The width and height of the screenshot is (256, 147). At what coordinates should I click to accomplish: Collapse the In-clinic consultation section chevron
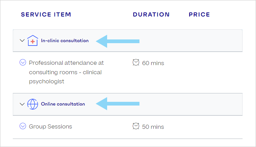[22, 40]
